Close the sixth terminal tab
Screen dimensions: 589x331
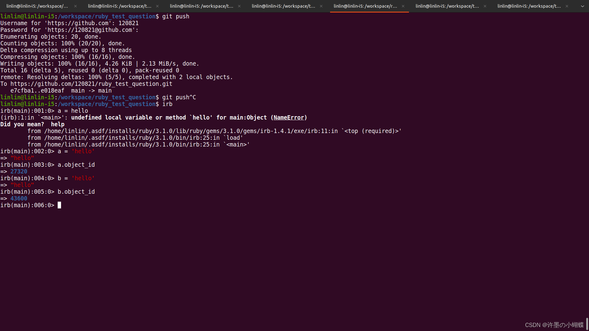[485, 6]
